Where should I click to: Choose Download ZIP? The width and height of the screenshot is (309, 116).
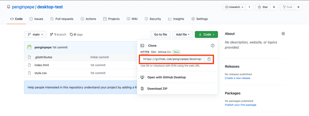157,89
